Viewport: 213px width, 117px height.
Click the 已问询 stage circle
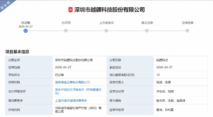[66, 31]
